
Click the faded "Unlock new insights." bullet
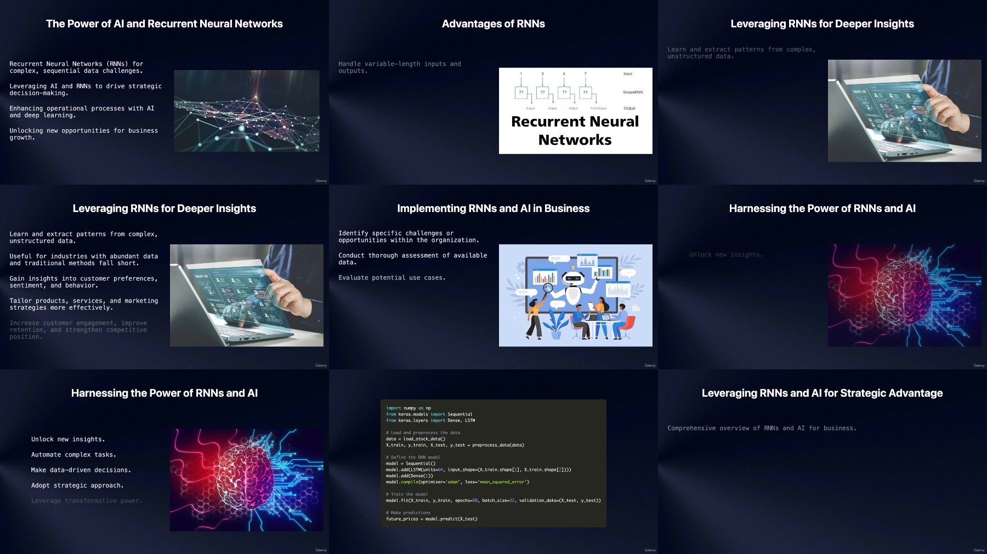(x=726, y=255)
